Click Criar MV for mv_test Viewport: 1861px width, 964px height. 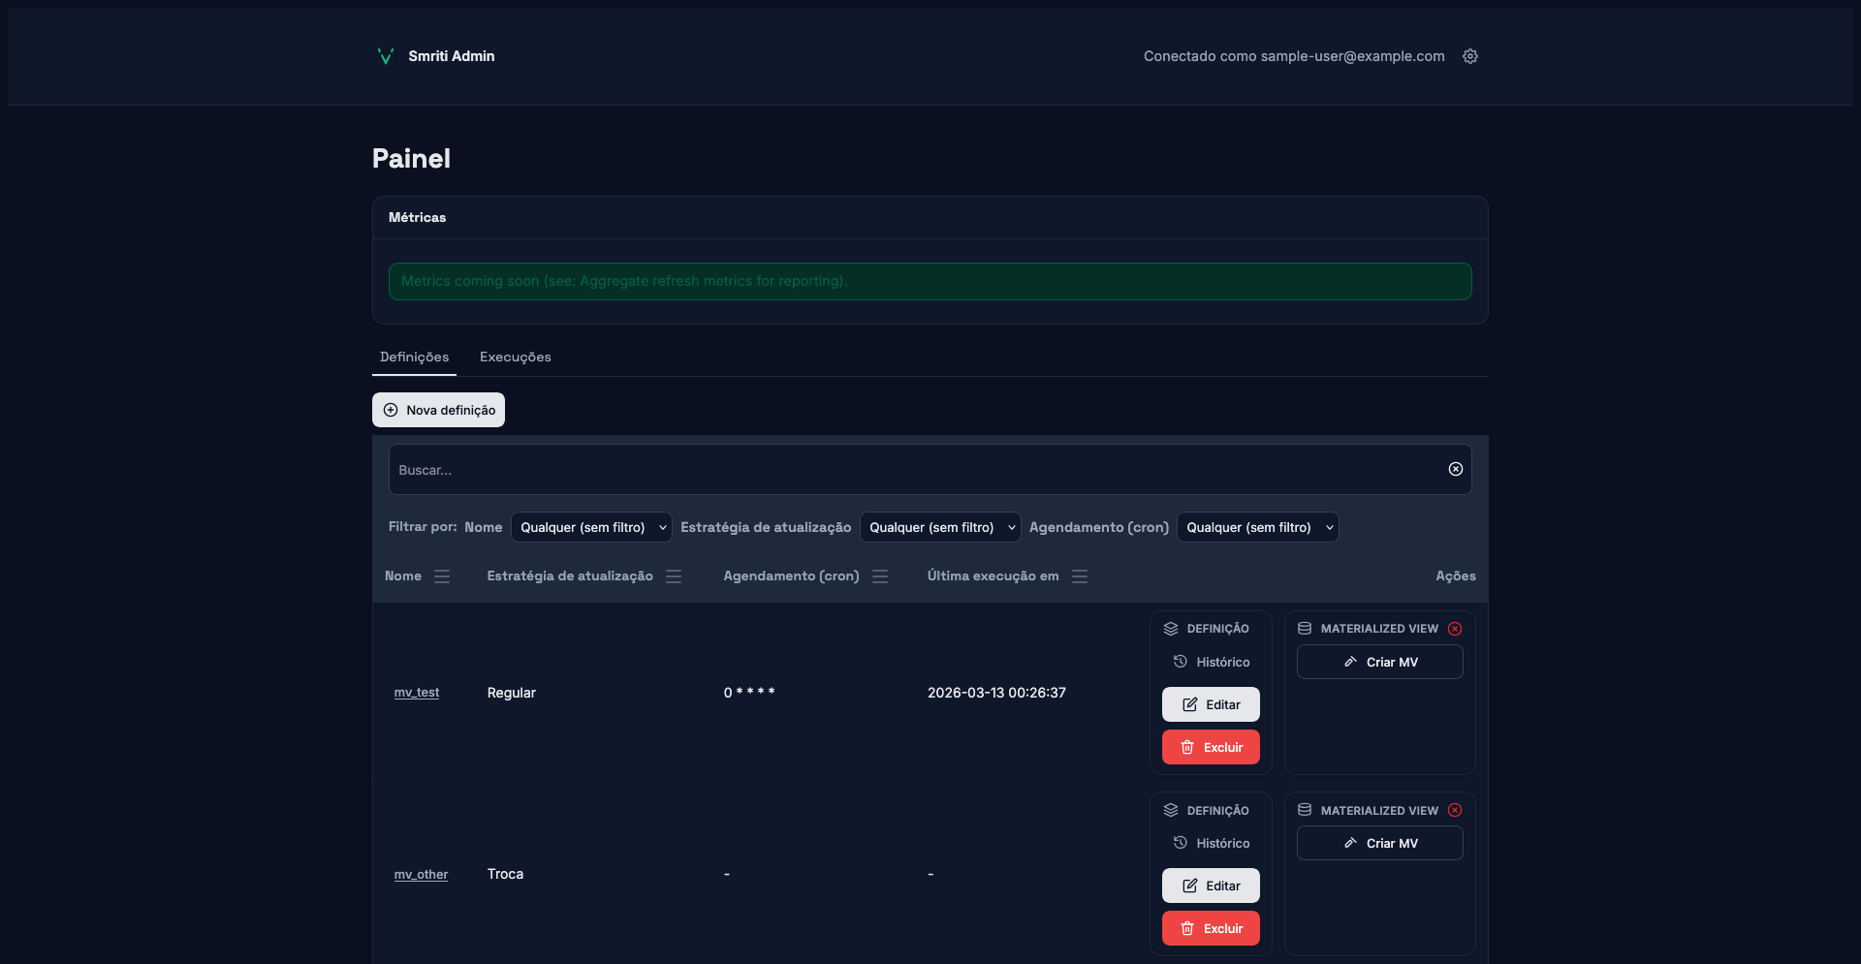pyautogui.click(x=1379, y=662)
